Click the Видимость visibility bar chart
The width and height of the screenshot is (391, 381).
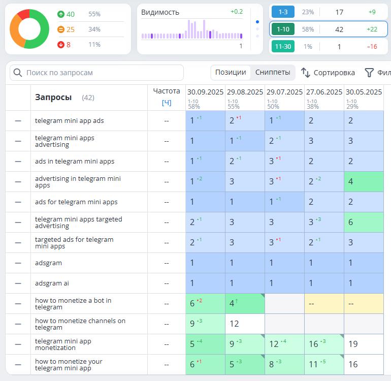tap(191, 30)
